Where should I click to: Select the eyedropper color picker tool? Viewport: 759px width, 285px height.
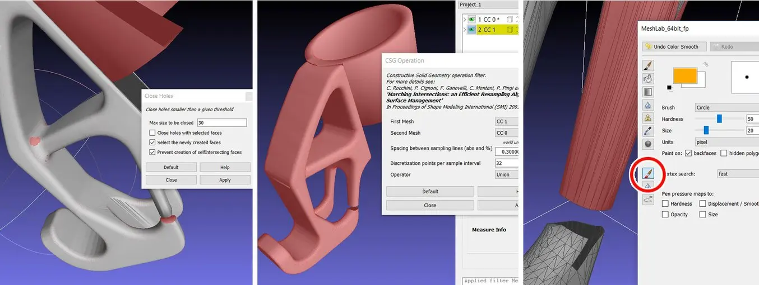click(648, 131)
